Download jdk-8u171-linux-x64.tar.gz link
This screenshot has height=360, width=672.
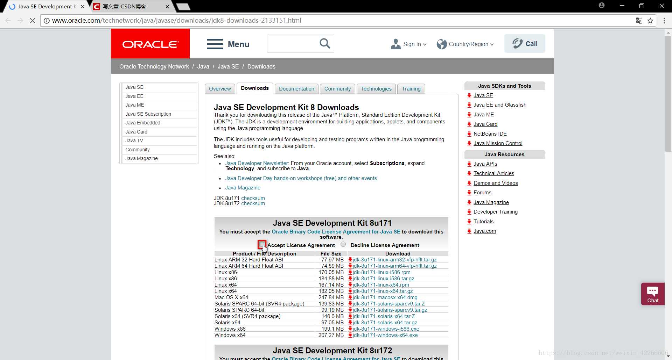pos(383,291)
